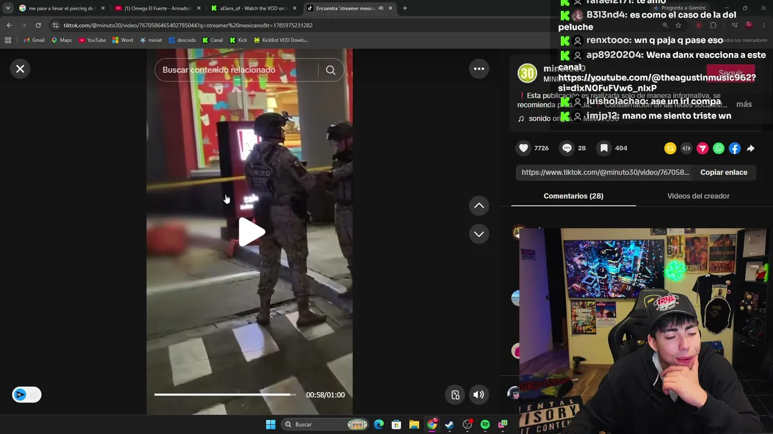The width and height of the screenshot is (773, 434).
Task: Switch to the Comentarios (28) tab
Action: point(573,196)
